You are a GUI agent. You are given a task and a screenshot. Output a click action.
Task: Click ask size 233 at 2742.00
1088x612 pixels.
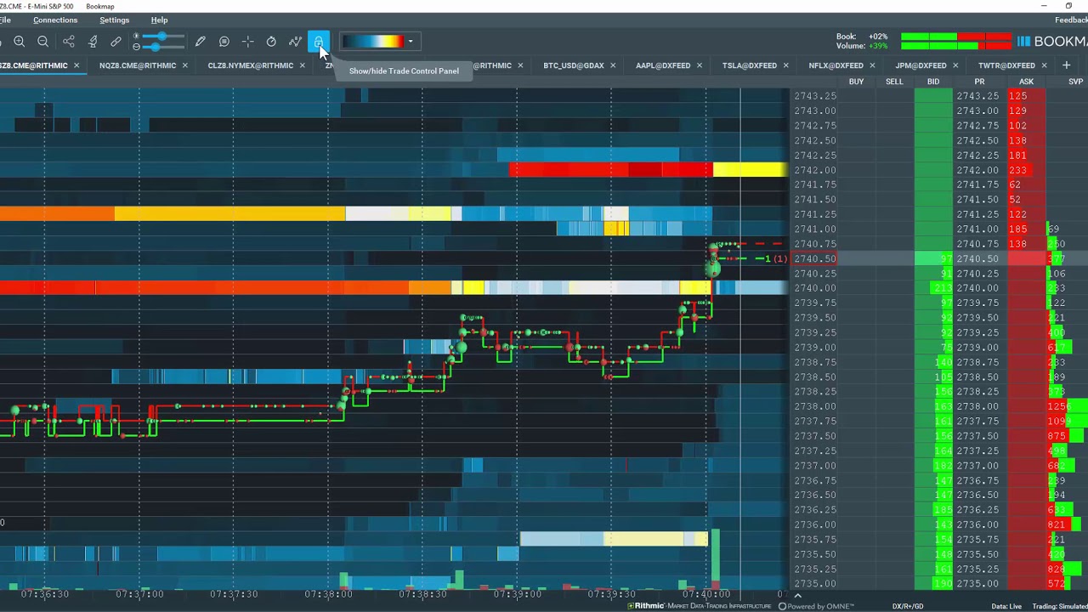(1017, 170)
